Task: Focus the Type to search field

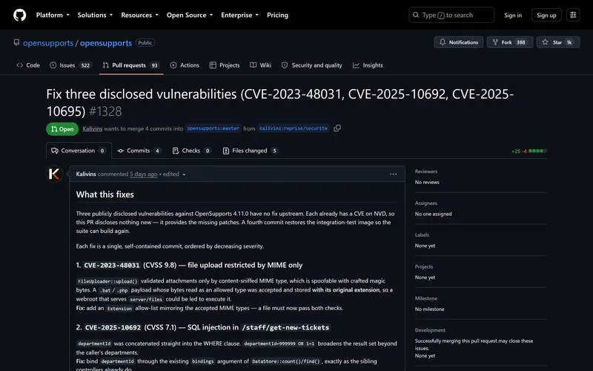Action: point(451,15)
